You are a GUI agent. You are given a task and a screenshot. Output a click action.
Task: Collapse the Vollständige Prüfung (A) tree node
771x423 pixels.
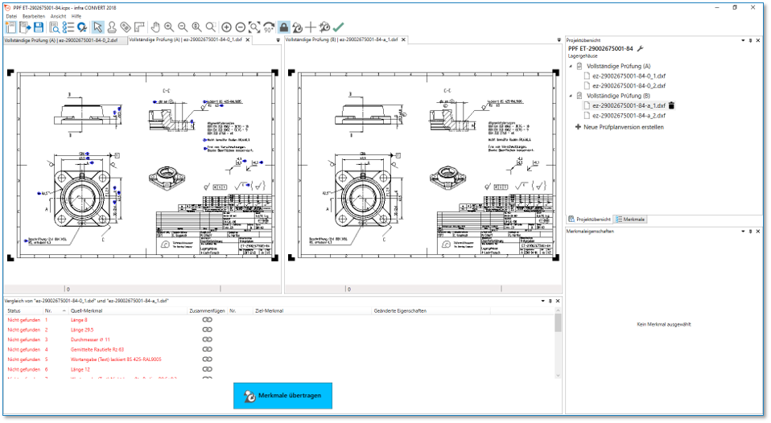point(571,66)
